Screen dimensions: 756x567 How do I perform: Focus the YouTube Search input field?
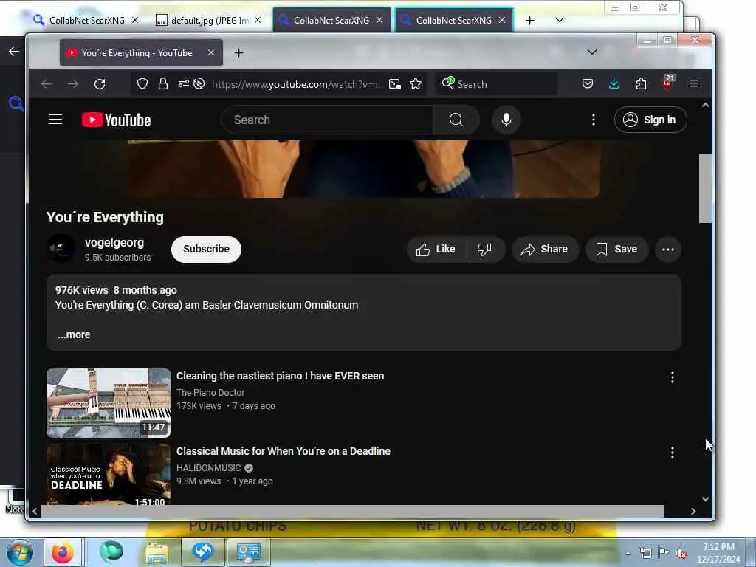coord(328,120)
